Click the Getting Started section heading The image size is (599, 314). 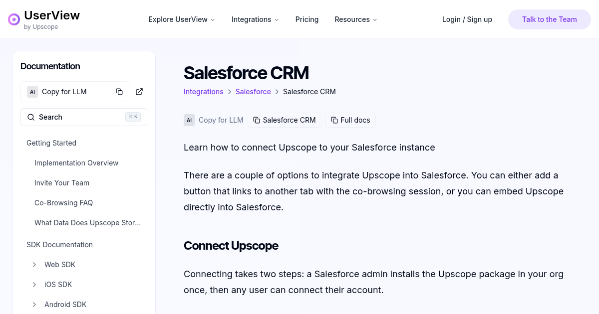51,143
